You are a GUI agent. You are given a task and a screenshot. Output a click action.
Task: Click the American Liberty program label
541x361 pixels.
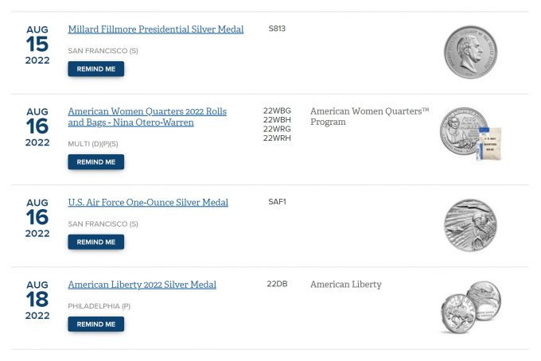coord(345,285)
